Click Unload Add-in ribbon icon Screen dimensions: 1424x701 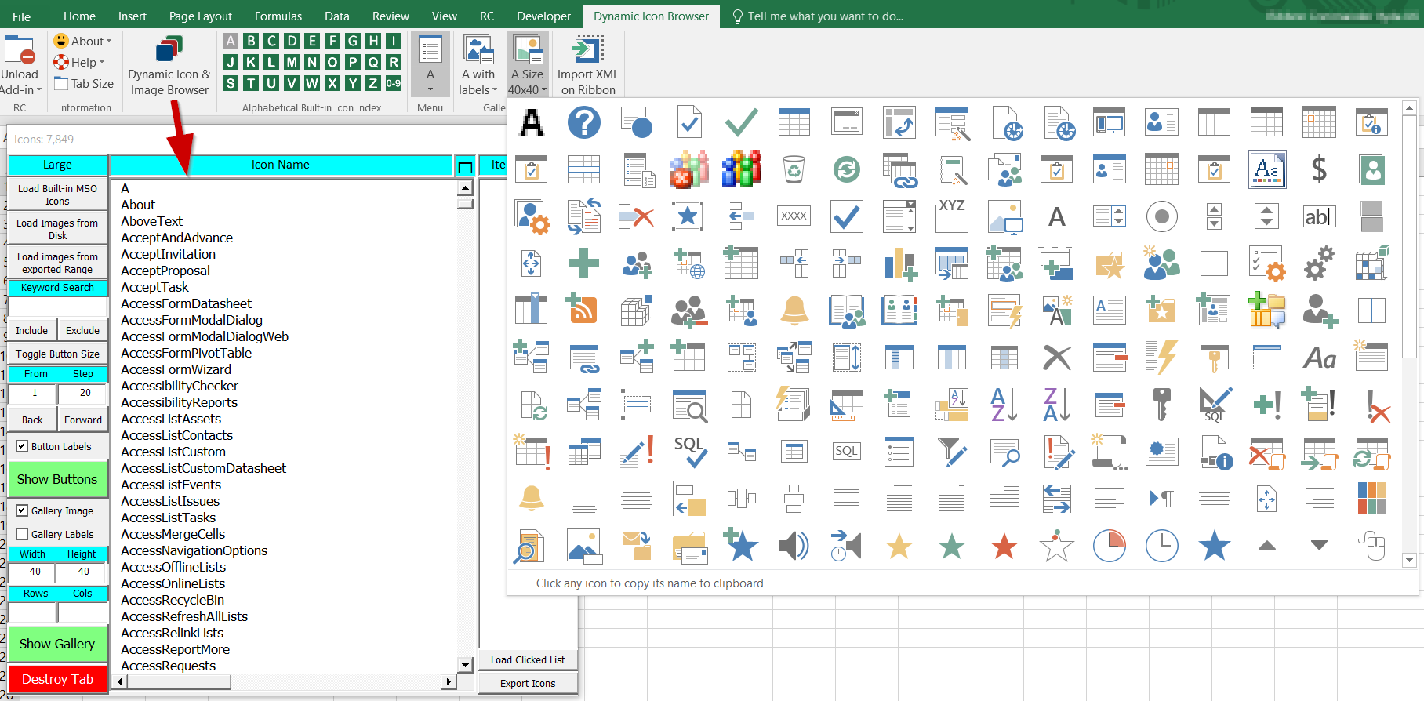[x=19, y=67]
